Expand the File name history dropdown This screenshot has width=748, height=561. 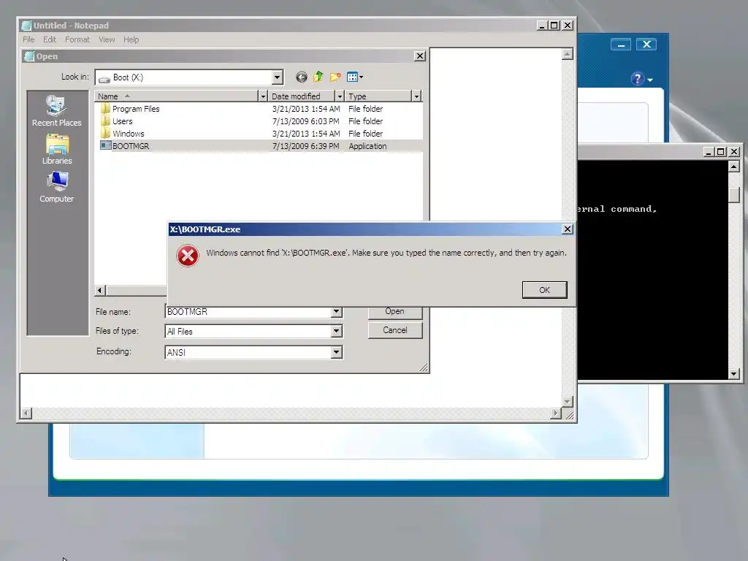tap(336, 311)
